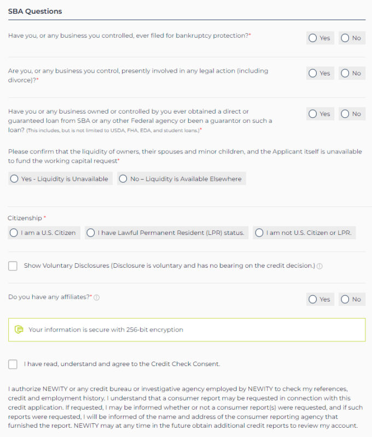Pick Yes - Liquidity is Unavailable
The width and height of the screenshot is (372, 437).
60,179
